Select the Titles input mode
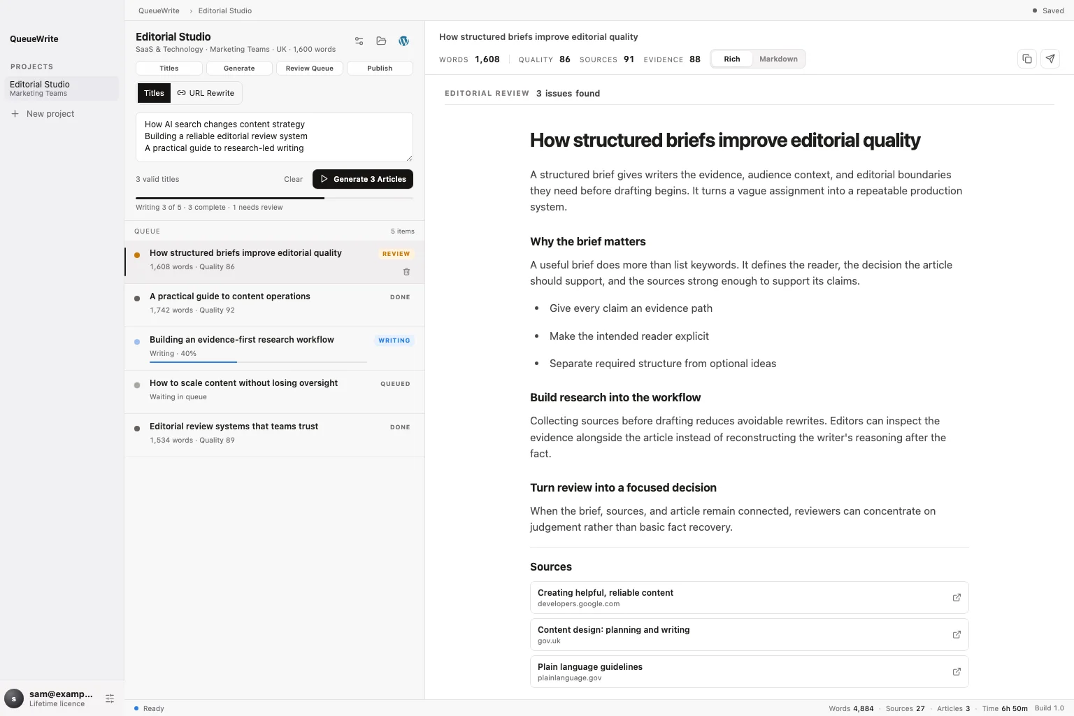The height and width of the screenshot is (716, 1074). pos(154,93)
